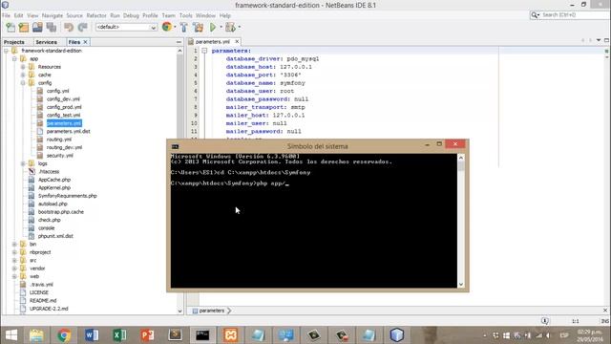
Task: Select the console file in tree
Action: (46, 228)
